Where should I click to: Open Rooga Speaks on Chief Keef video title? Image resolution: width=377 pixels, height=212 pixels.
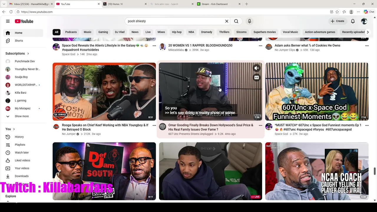(x=105, y=127)
